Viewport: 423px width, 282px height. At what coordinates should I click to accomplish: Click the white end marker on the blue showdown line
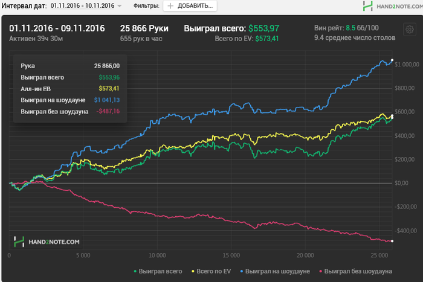coord(392,60)
